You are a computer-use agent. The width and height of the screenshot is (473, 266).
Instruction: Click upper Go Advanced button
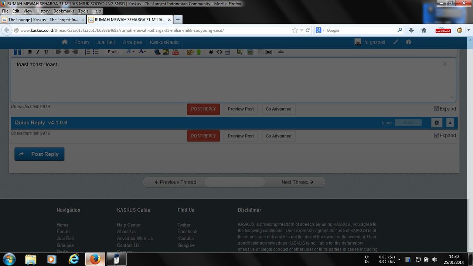(279, 109)
